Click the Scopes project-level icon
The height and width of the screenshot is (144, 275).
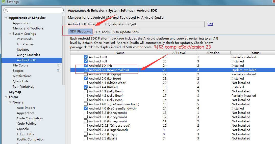click(x=58, y=70)
